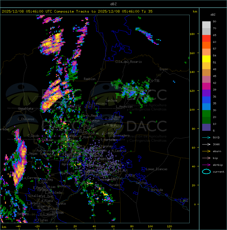
Task: Click the 'C_Guido' place label on the map
Action: point(33,136)
